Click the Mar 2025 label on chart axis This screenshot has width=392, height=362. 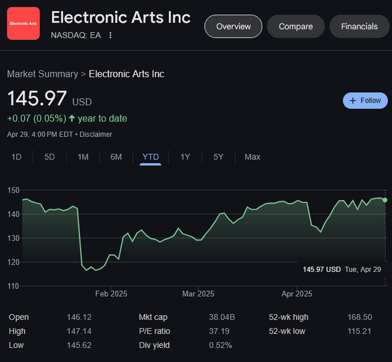(x=198, y=294)
